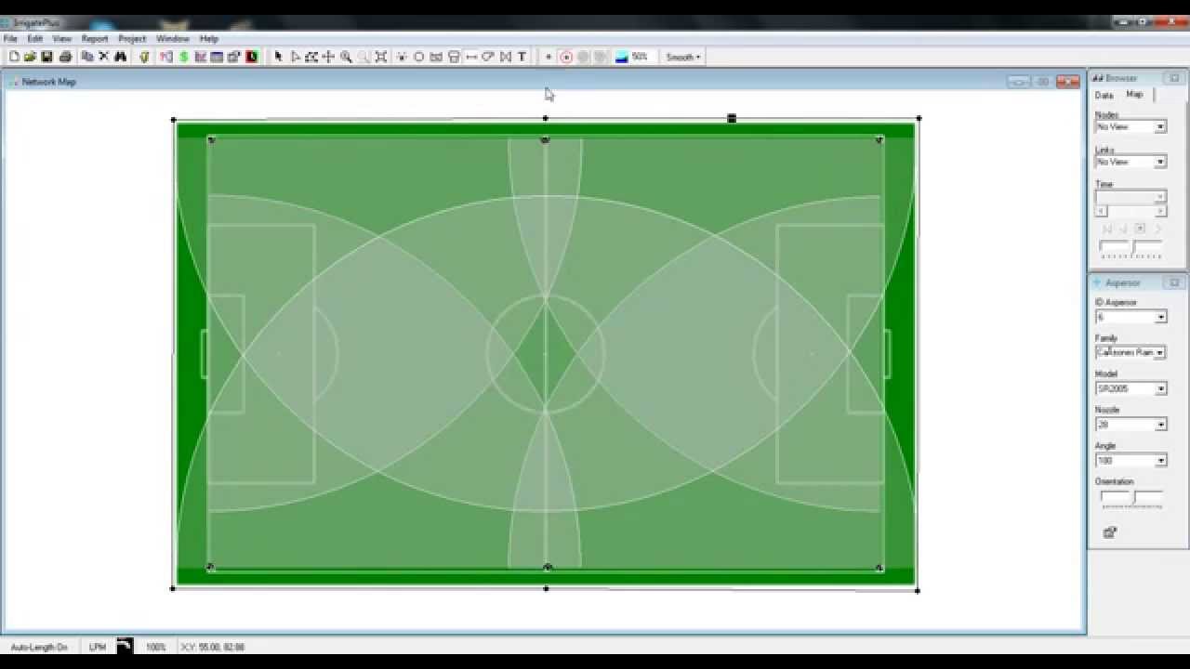Open the View menu
This screenshot has height=669, width=1190.
point(62,39)
